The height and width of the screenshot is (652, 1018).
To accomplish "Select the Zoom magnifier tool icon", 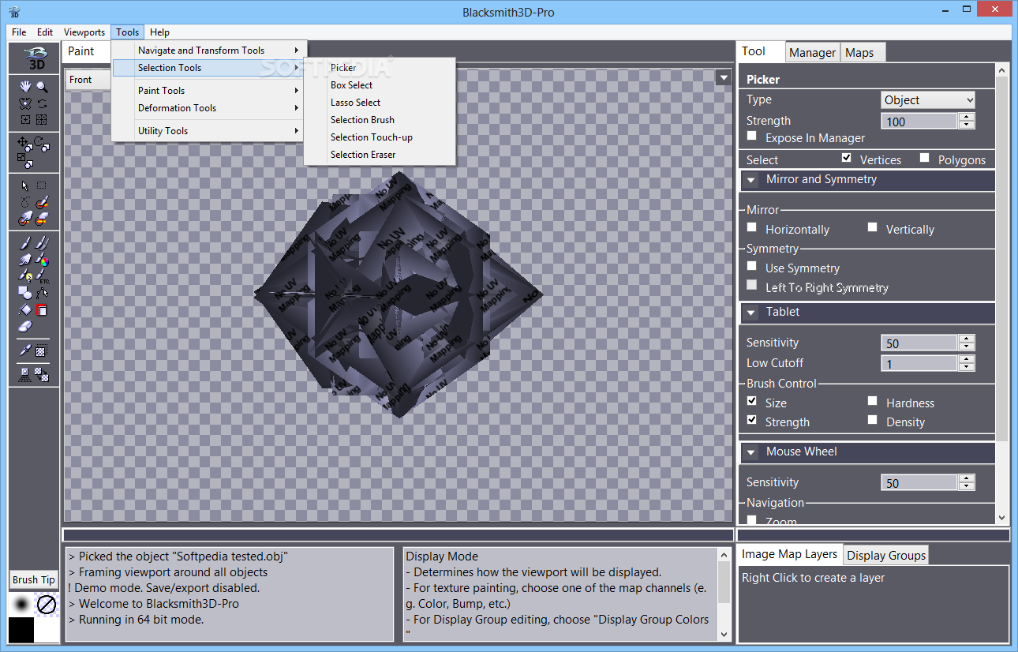I will [42, 86].
